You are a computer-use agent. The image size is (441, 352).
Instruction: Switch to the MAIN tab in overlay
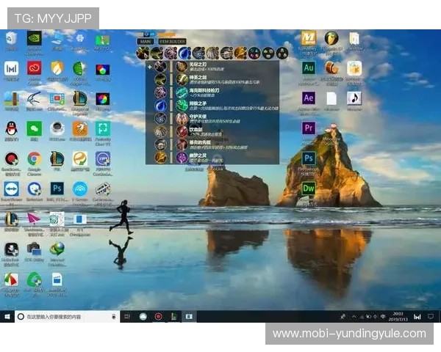145,42
